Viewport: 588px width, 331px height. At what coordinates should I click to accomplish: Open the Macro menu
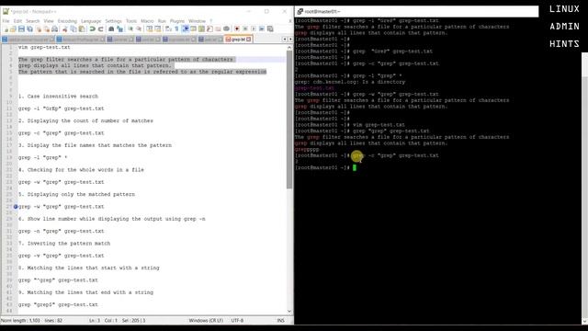pyautogui.click(x=147, y=21)
